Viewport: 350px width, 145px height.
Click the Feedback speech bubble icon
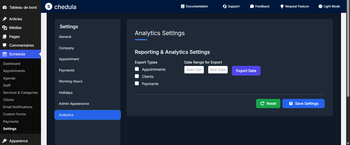click(252, 6)
